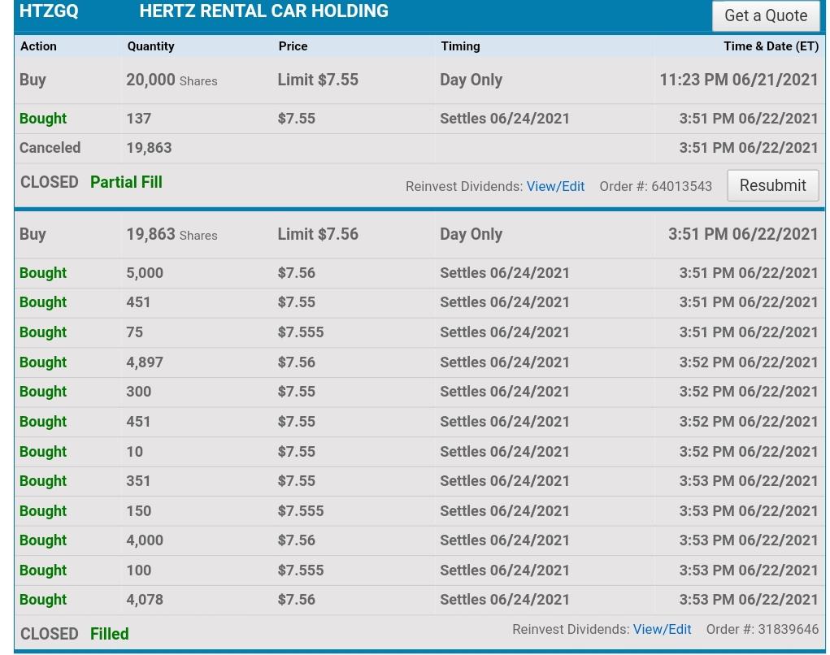Select the Canceled 19,863 quantity cell
This screenshot has width=830, height=655.
click(150, 148)
